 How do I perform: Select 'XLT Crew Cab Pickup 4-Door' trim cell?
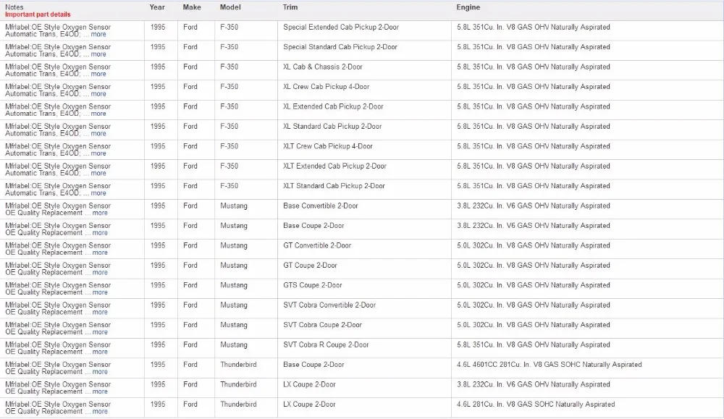click(x=328, y=146)
